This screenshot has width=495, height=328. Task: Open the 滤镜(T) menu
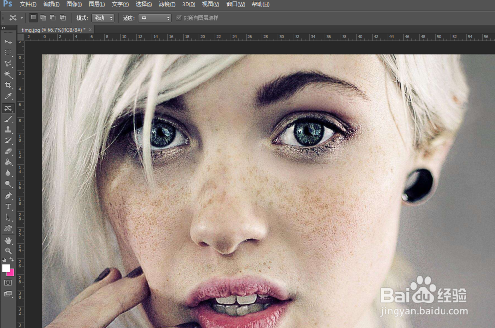(x=167, y=4)
